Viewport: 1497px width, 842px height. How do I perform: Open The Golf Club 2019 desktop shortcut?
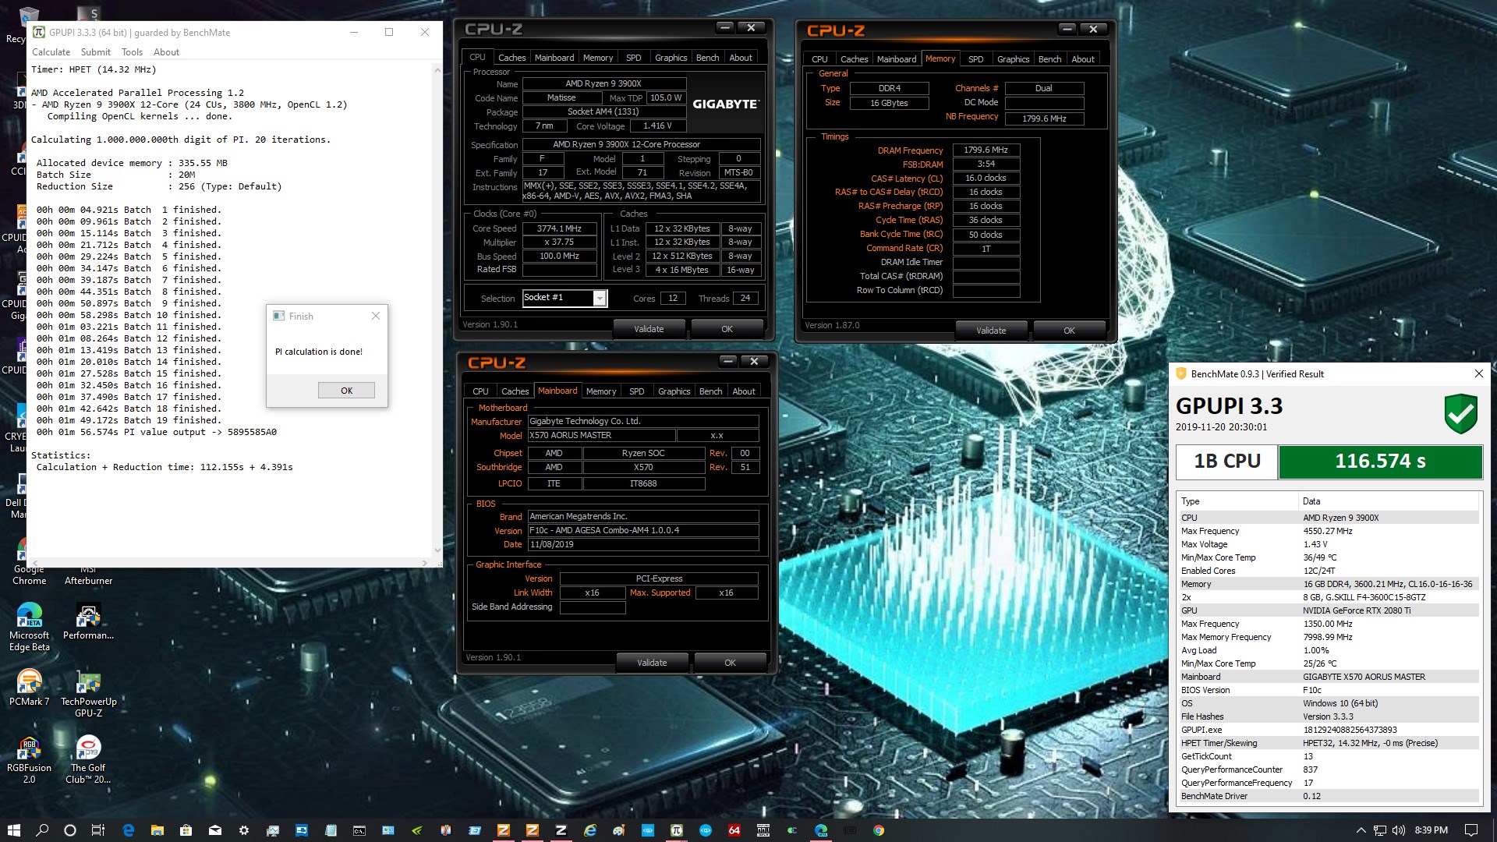tap(88, 760)
